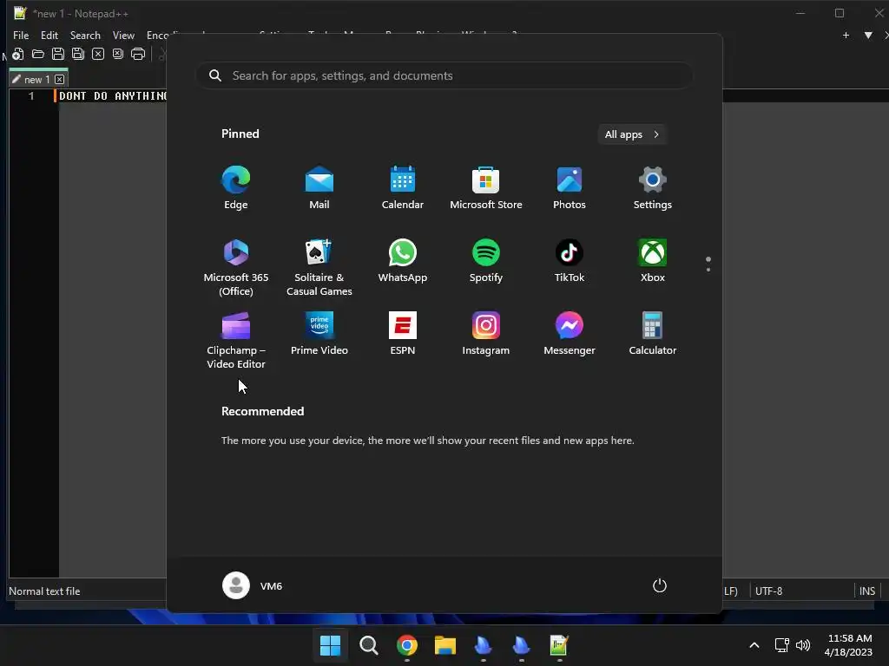Open Messenger

(x=570, y=333)
